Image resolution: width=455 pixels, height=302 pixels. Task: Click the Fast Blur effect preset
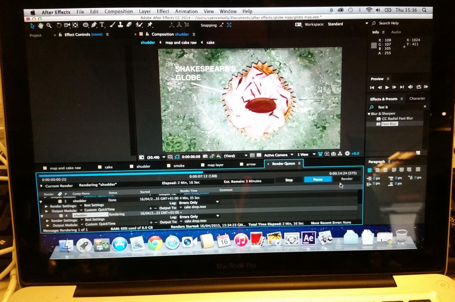pyautogui.click(x=389, y=124)
